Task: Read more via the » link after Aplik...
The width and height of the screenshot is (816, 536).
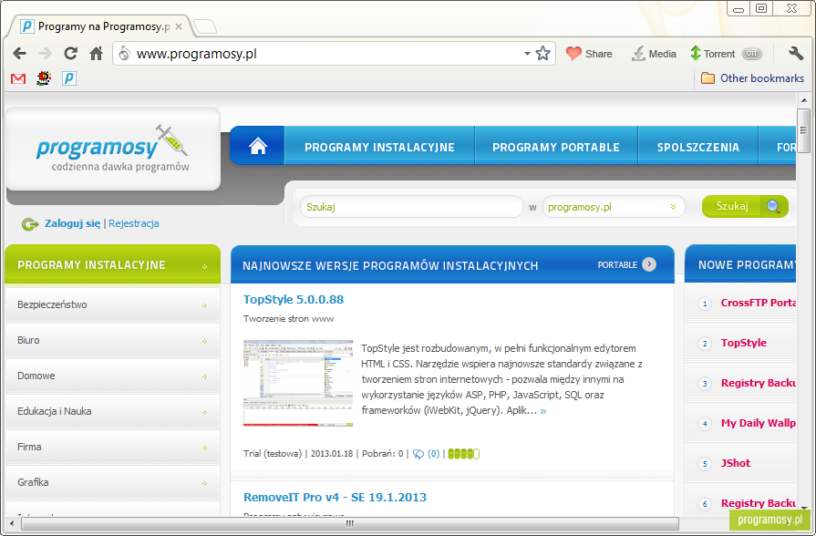Action: pos(543,411)
